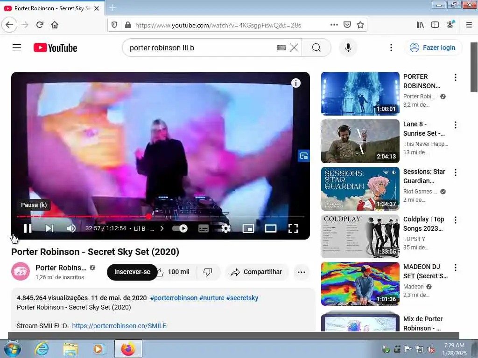Open Porter Robinson channel avatar

21,271
